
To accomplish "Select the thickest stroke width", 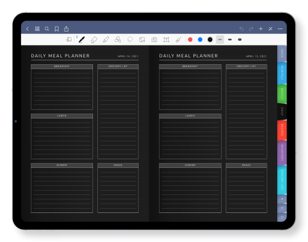I will [x=240, y=40].
